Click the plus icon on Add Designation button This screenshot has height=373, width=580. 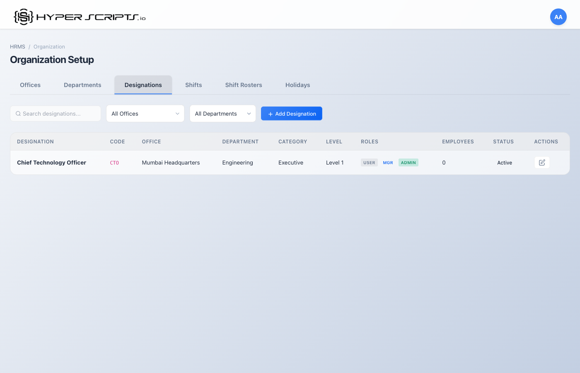pos(271,113)
